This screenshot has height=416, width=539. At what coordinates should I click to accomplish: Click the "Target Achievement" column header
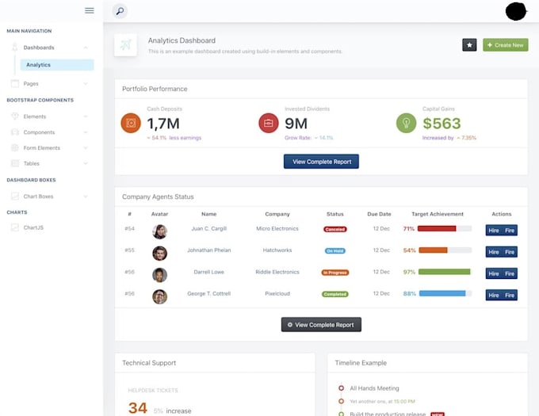pos(438,214)
